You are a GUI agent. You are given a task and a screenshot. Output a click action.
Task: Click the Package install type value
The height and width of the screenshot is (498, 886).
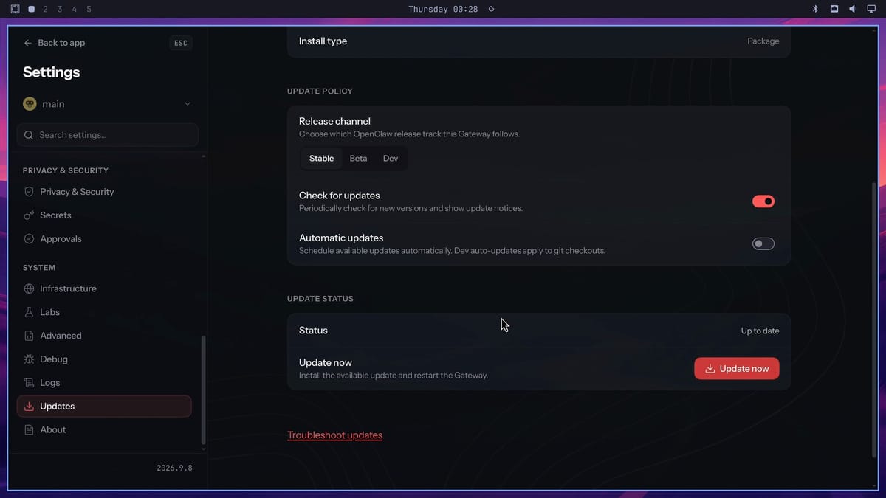click(763, 41)
